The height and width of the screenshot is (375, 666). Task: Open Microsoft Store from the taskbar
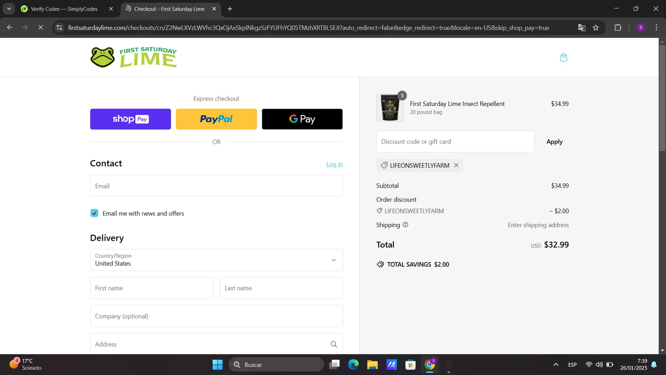click(x=411, y=365)
